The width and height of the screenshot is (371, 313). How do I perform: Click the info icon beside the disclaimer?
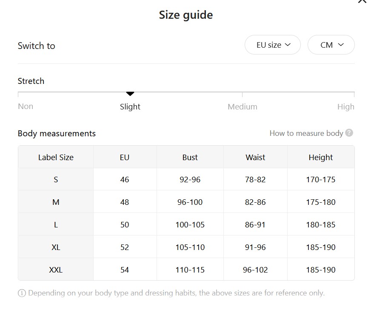[22, 293]
